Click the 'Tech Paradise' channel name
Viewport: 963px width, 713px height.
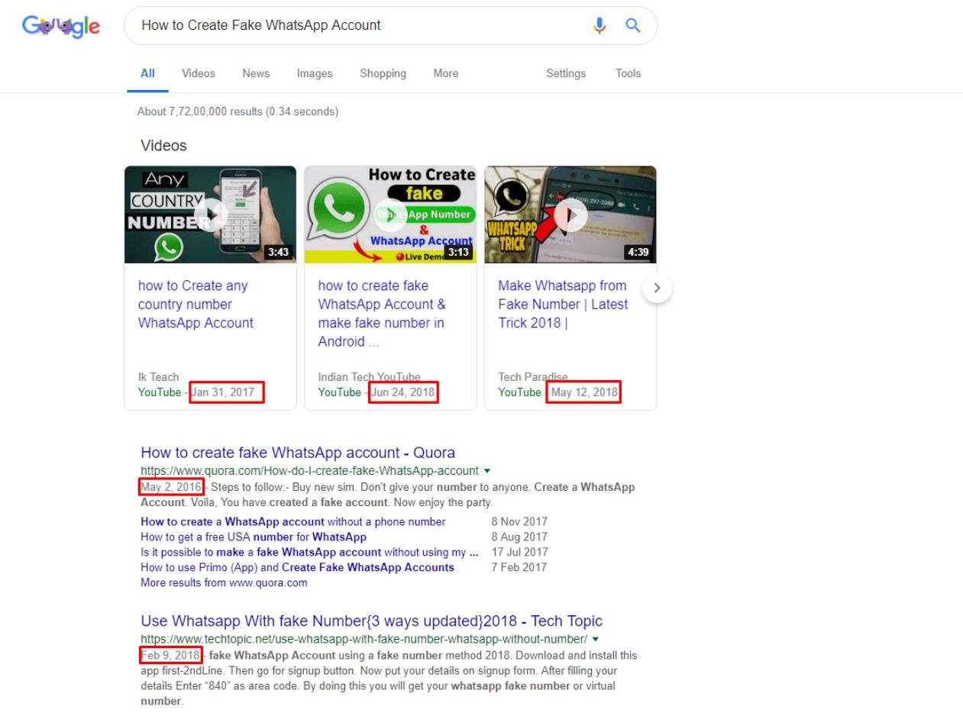[534, 376]
